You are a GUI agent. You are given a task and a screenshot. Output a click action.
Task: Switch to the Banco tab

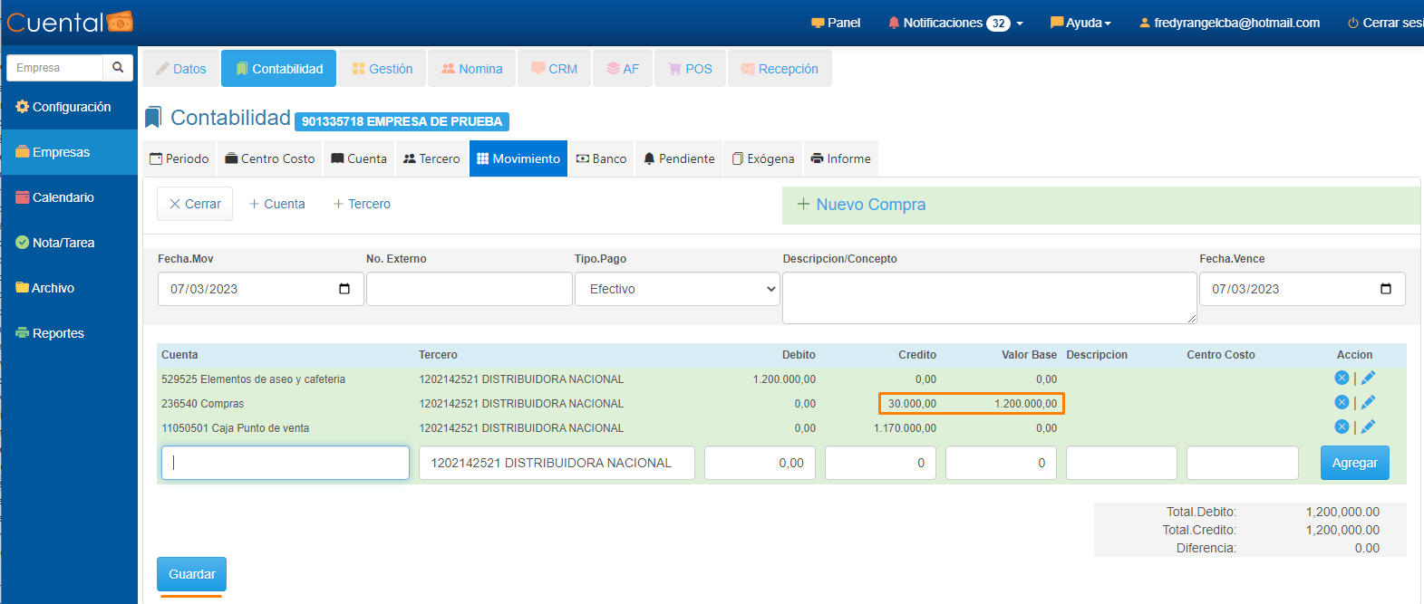coord(601,158)
